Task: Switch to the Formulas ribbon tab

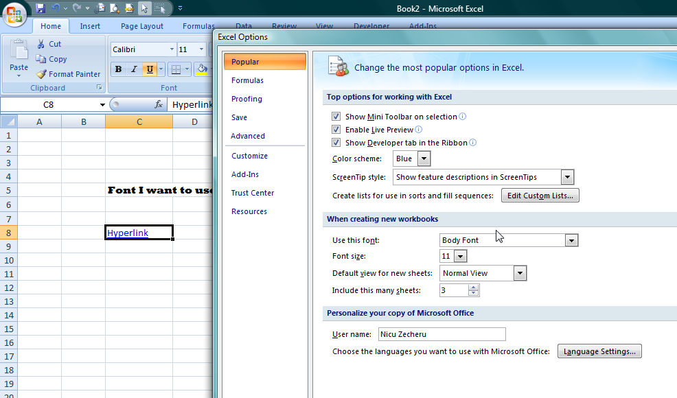Action: point(198,26)
